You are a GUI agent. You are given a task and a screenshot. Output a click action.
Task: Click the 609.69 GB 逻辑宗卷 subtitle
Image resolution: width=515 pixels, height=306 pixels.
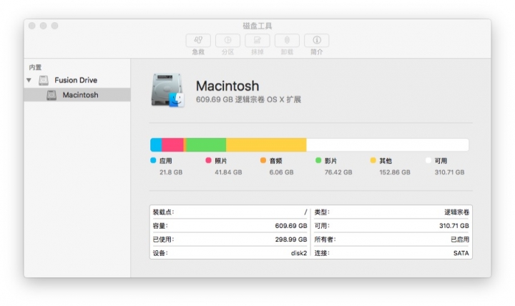click(248, 99)
